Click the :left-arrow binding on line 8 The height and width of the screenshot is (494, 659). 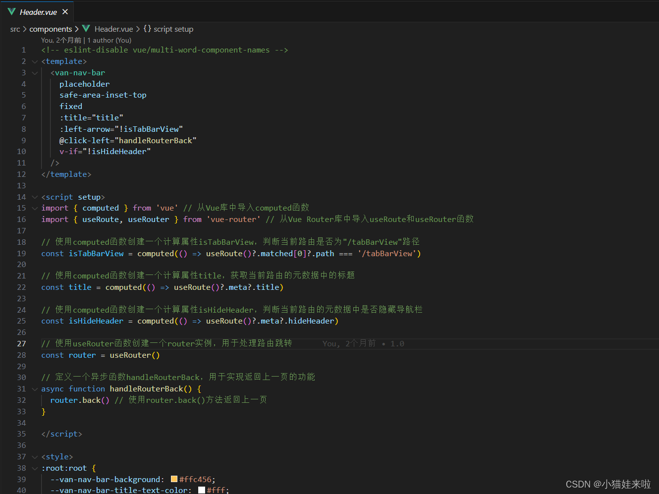coord(121,129)
